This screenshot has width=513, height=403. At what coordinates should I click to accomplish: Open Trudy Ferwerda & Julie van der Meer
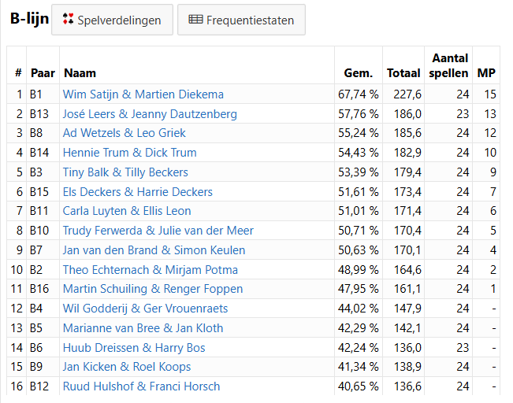coord(158,231)
